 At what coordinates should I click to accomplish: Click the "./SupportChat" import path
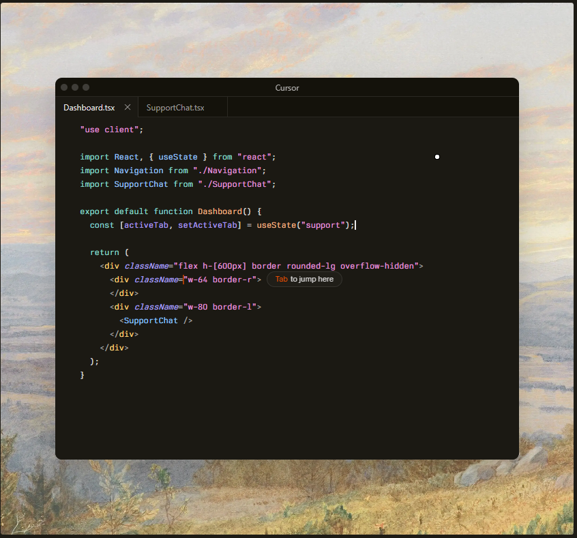pyautogui.click(x=235, y=184)
